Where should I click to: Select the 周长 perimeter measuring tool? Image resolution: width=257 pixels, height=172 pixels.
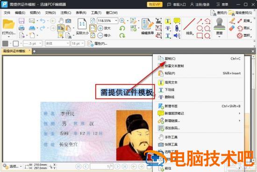coord(244,28)
